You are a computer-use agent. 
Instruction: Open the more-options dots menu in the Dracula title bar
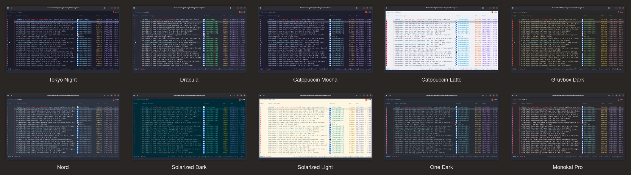pyautogui.click(x=234, y=8)
